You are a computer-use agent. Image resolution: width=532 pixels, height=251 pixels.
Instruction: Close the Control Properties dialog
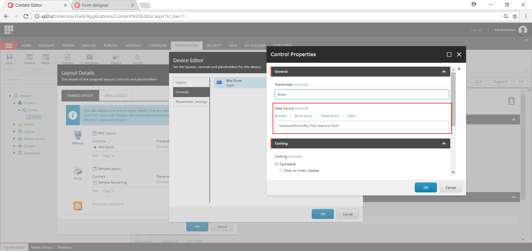[459, 54]
